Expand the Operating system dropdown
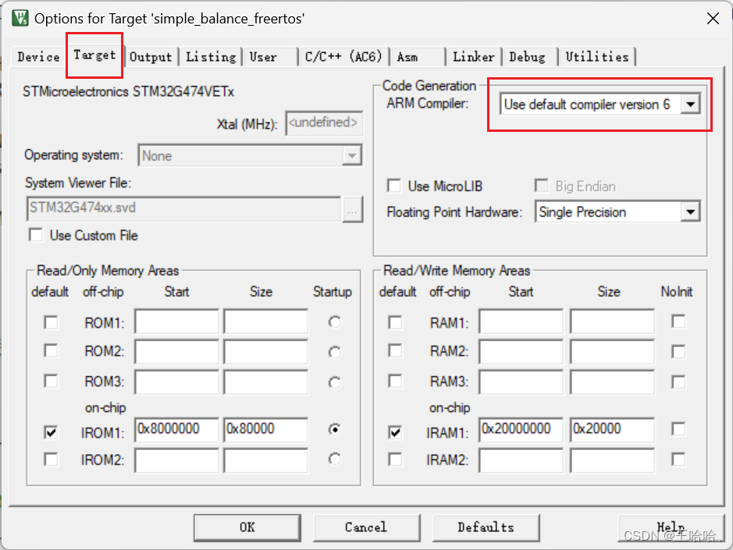The height and width of the screenshot is (550, 733). point(352,155)
